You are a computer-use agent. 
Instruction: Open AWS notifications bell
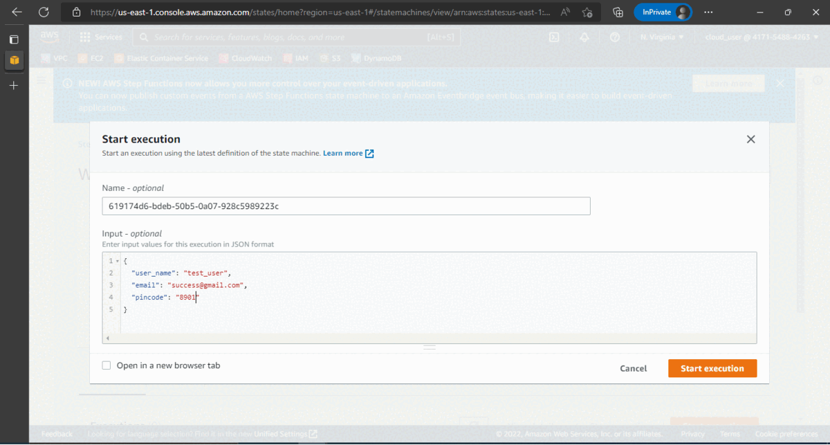[x=584, y=37]
